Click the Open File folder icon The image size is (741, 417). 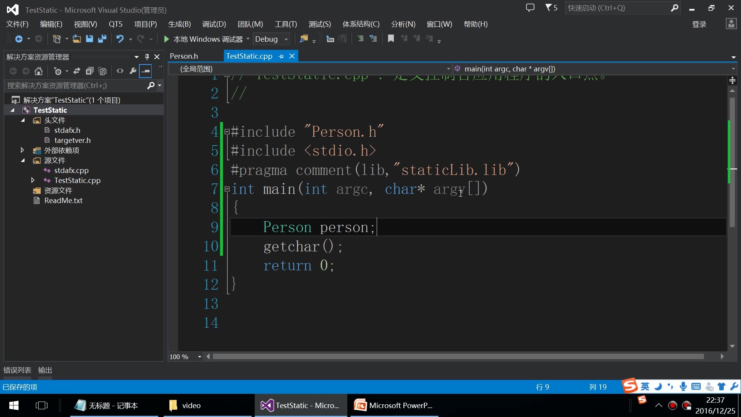click(77, 39)
